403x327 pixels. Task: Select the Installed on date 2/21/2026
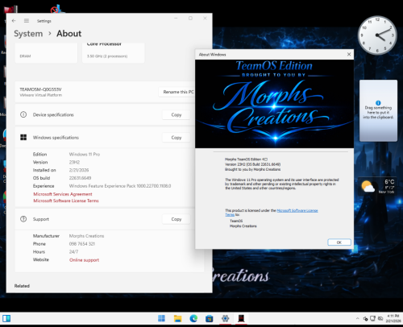coord(79,170)
